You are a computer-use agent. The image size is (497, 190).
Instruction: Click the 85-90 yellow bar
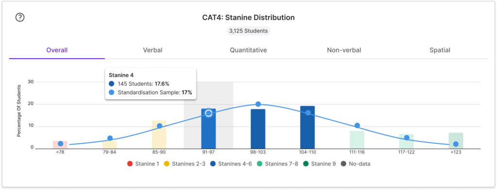[x=159, y=135]
